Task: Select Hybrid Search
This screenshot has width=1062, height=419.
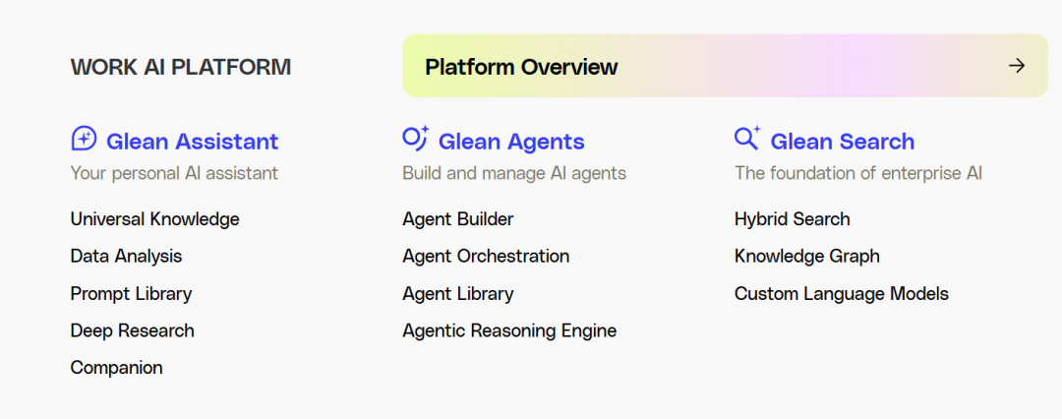Action: 792,219
